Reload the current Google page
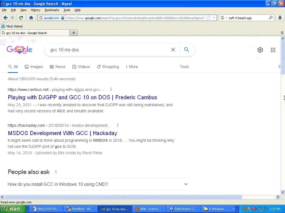285x213 pixels. [x=21, y=18]
